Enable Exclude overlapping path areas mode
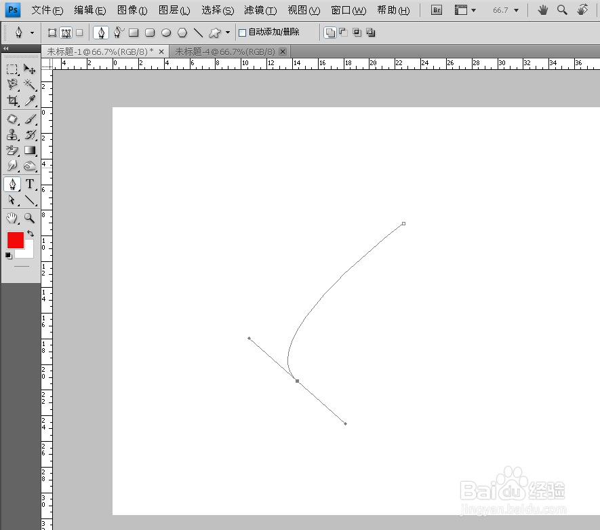The height and width of the screenshot is (530, 600). tap(370, 33)
